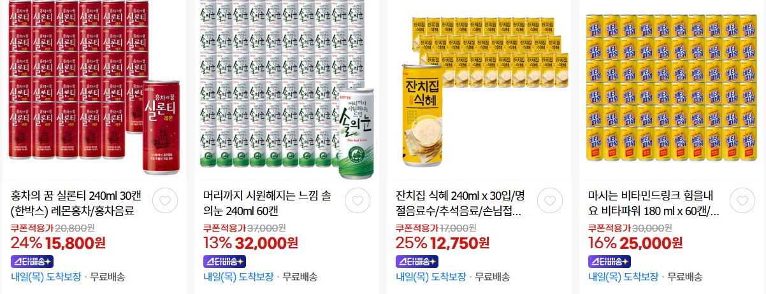766x294 pixels.
Task: Click the 12,750원 discounted price
Action: point(459,242)
